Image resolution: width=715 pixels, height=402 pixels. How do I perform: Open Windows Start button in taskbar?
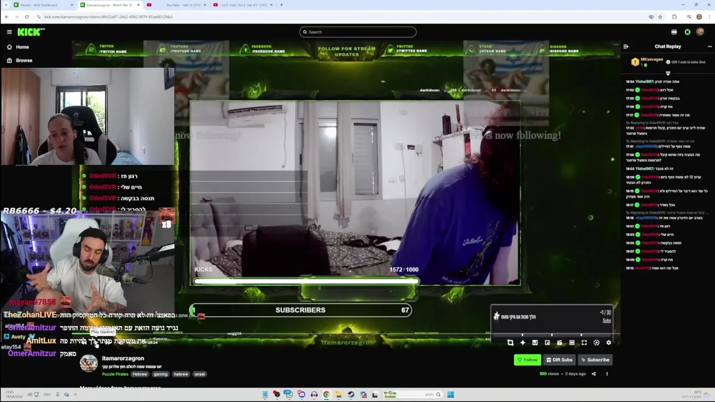450,395
